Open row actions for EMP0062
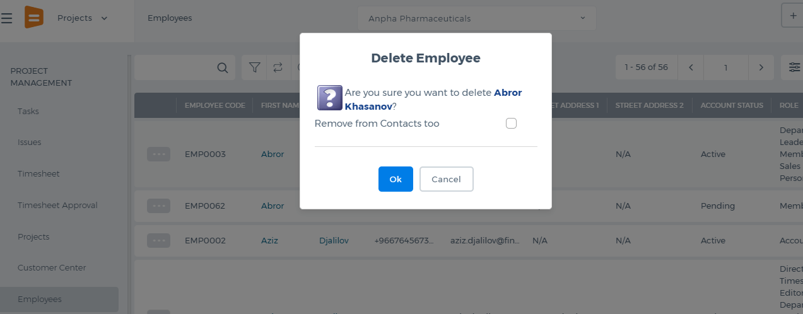The width and height of the screenshot is (803, 314). (x=159, y=206)
